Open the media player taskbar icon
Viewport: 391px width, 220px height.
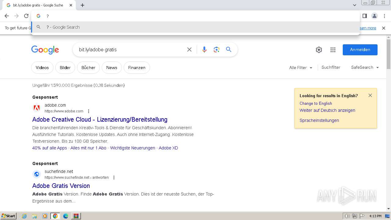tap(45, 216)
